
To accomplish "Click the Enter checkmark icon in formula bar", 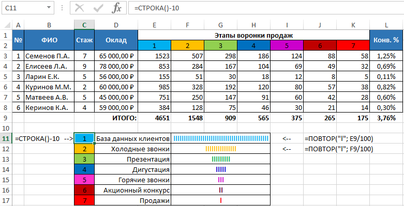I will pyautogui.click(x=98, y=8).
